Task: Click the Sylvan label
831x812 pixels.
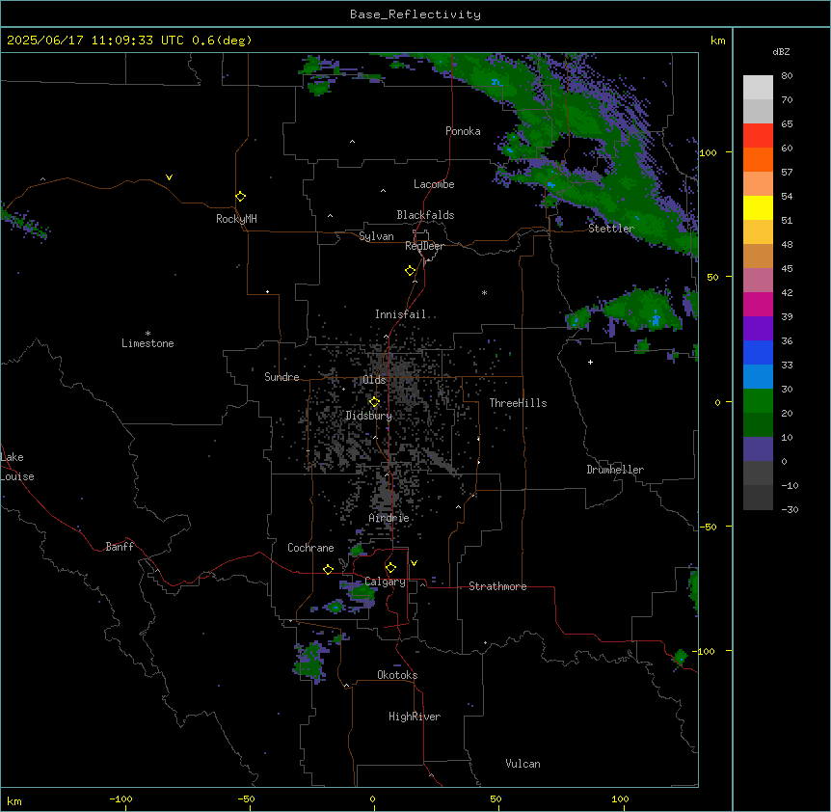Action: [x=376, y=236]
